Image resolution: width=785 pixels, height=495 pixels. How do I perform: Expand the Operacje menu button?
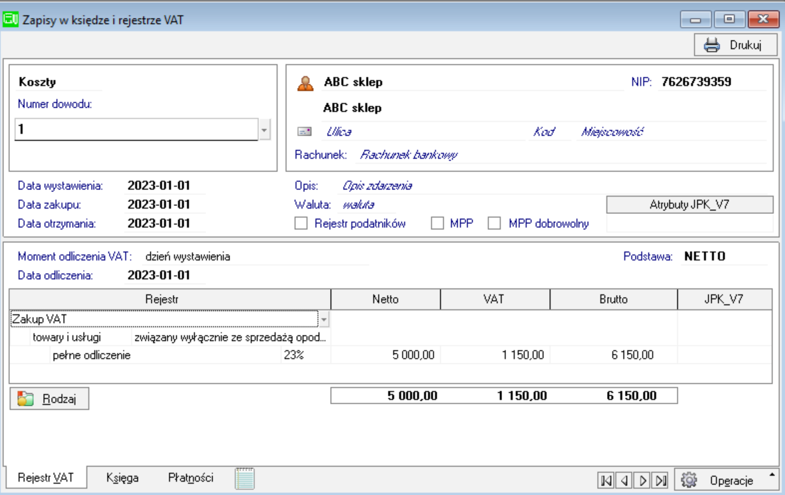tap(727, 480)
